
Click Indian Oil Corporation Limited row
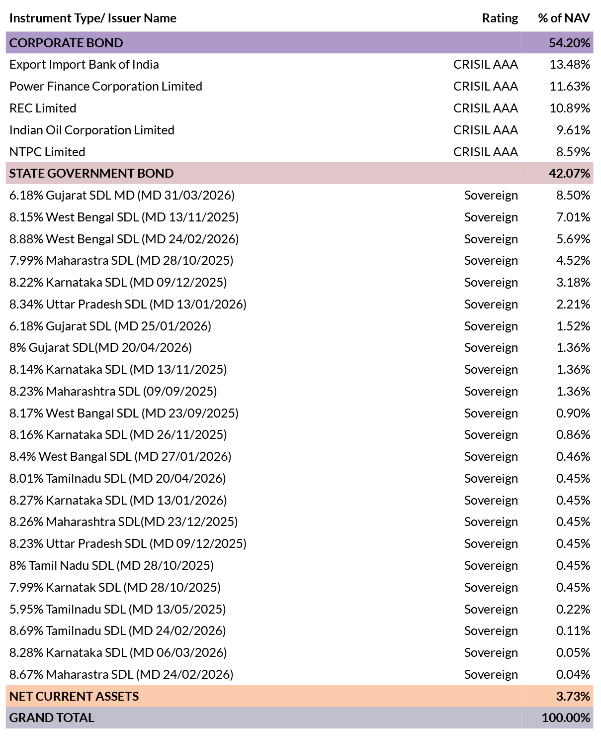[x=299, y=130]
